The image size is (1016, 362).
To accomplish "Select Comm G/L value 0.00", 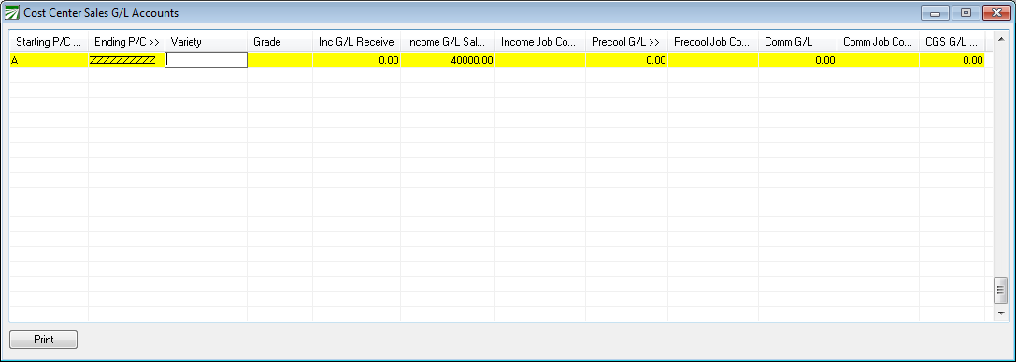I will click(797, 60).
